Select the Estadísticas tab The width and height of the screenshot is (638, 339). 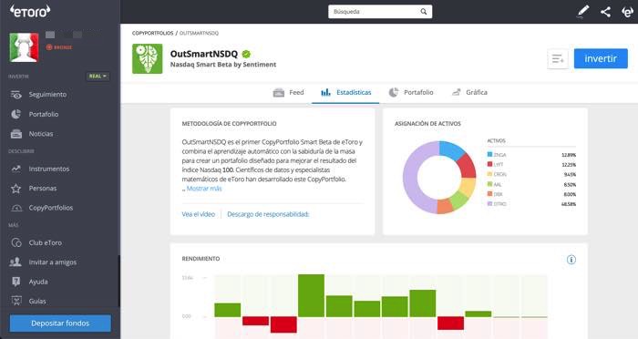click(x=345, y=92)
